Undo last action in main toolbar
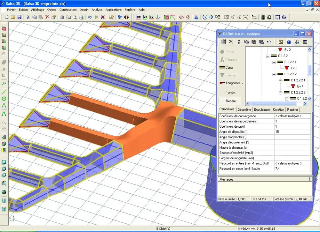The width and height of the screenshot is (320, 232). pos(90,17)
